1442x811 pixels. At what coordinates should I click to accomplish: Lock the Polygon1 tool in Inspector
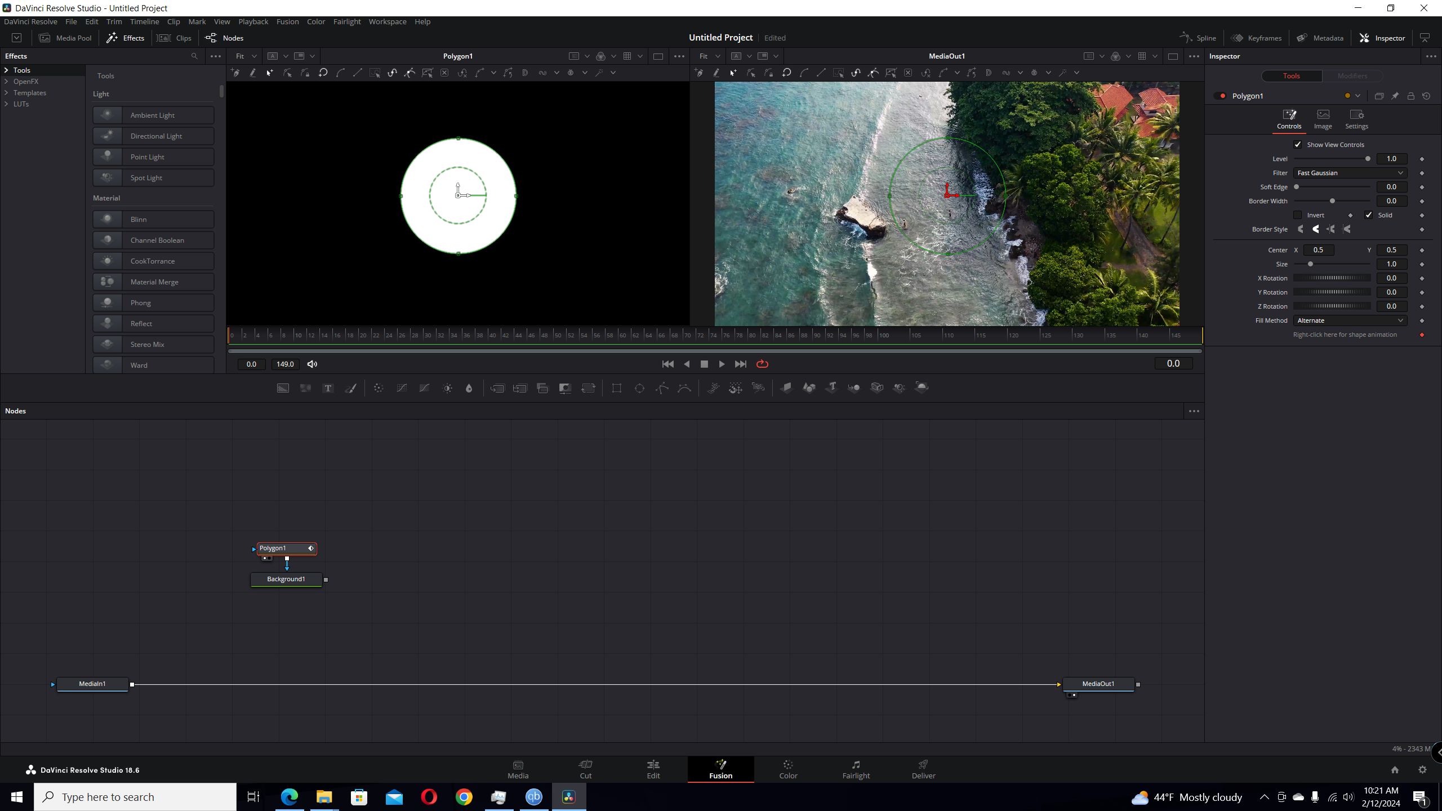(1411, 96)
